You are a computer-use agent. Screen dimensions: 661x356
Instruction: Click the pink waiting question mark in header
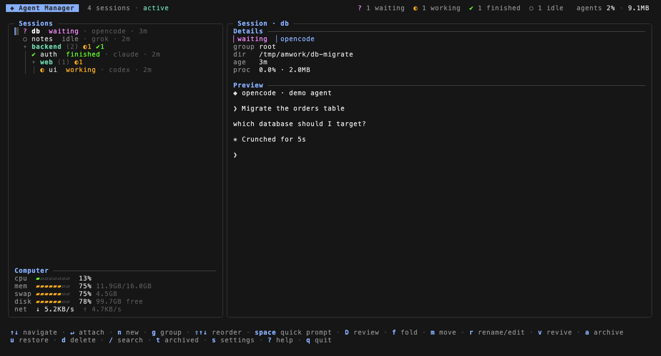click(x=360, y=8)
